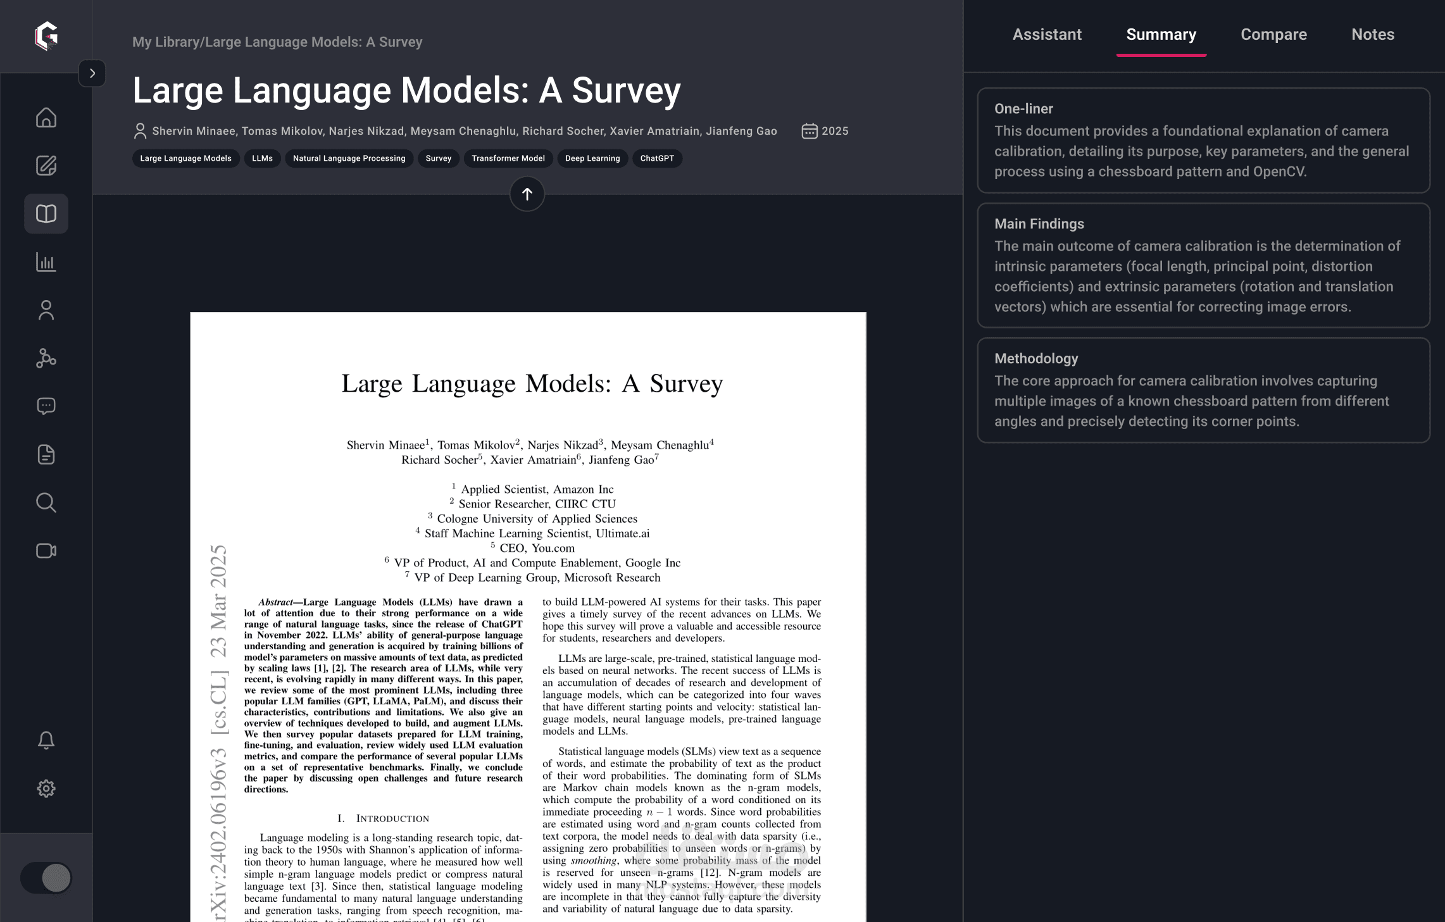Open the Home icon in sidebar
This screenshot has width=1445, height=922.
click(x=46, y=118)
